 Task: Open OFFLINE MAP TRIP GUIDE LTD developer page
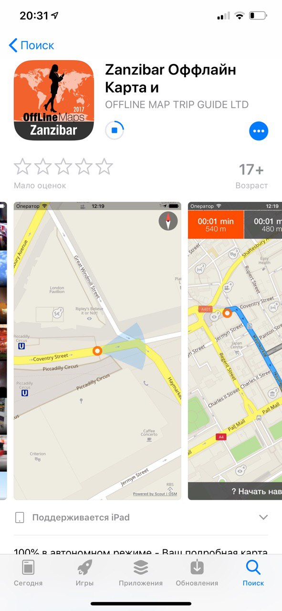coord(177,105)
